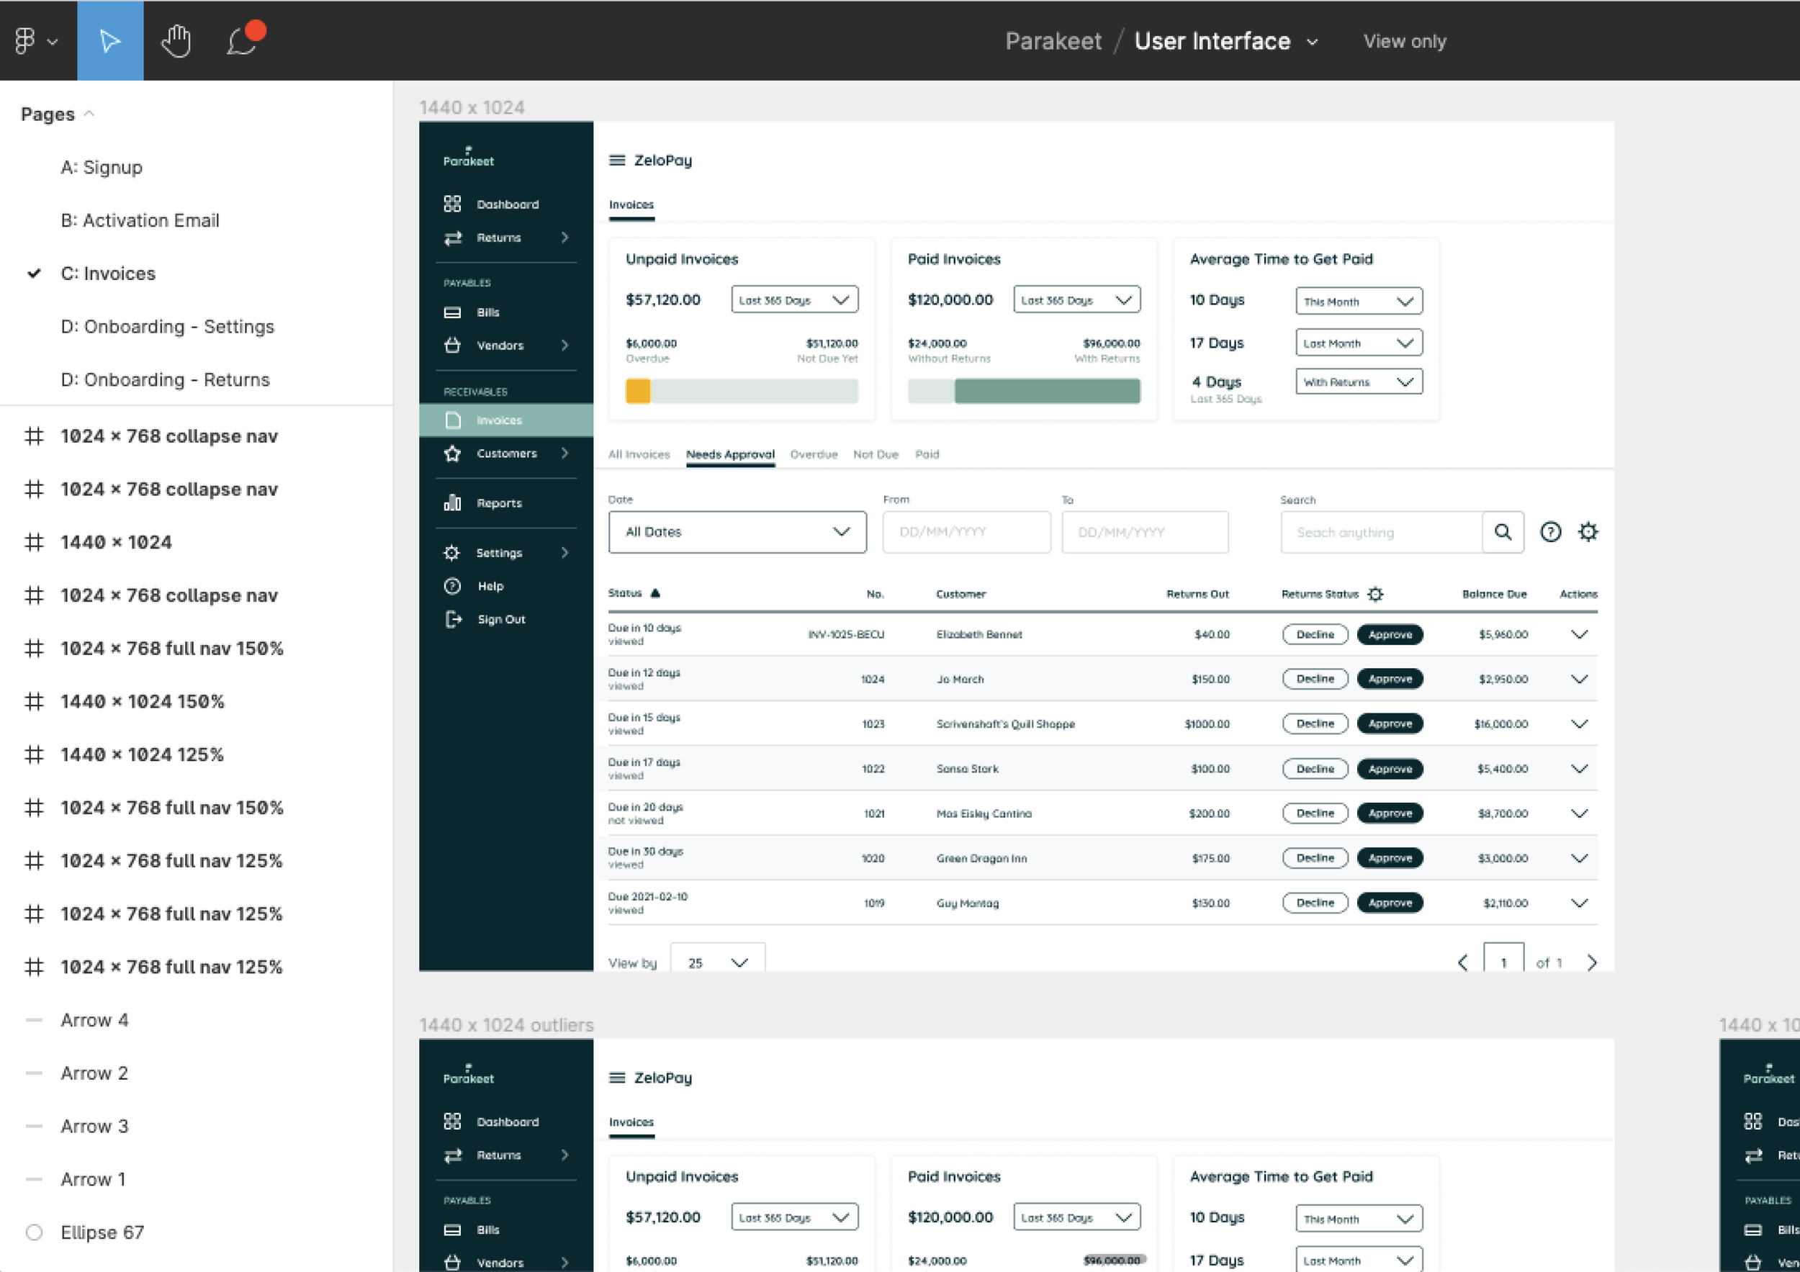Select the Ellipse 67 layer
The image size is (1800, 1272).
point(102,1232)
